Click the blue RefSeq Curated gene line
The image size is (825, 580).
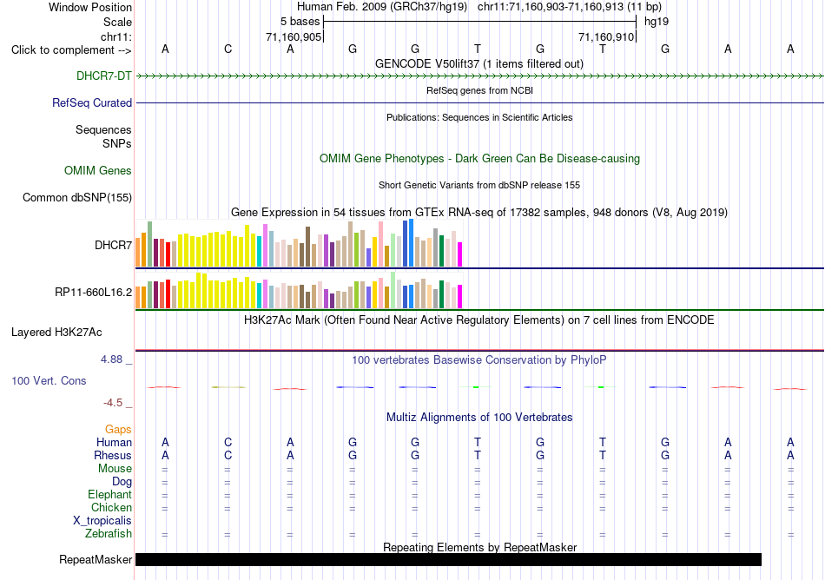point(479,103)
